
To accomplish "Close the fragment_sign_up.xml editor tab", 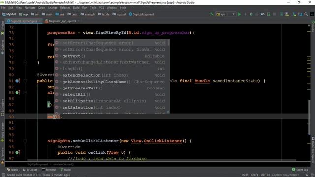I will (x=78, y=21).
